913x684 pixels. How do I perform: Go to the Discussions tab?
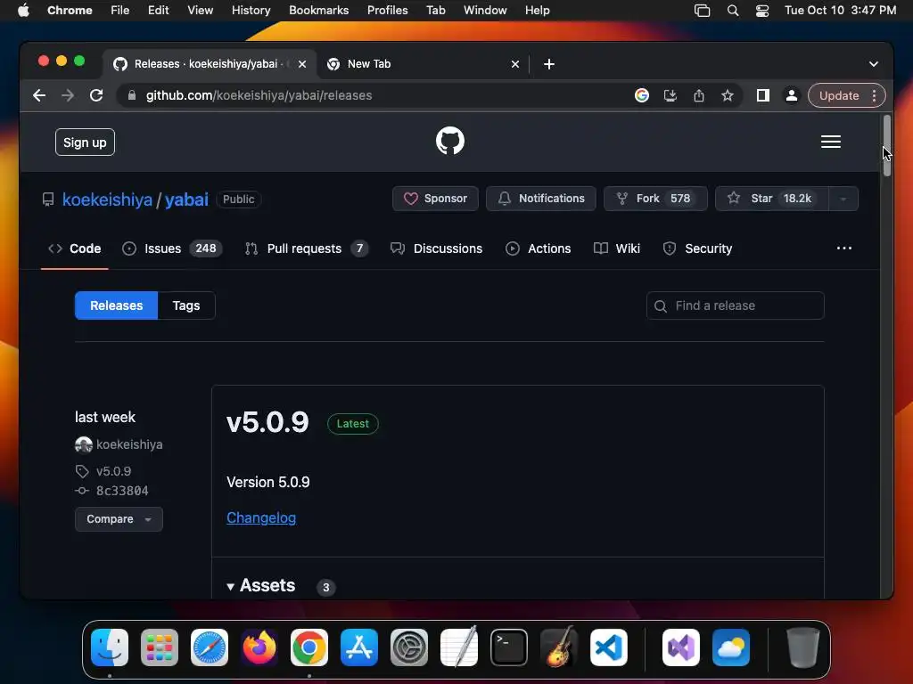click(436, 248)
